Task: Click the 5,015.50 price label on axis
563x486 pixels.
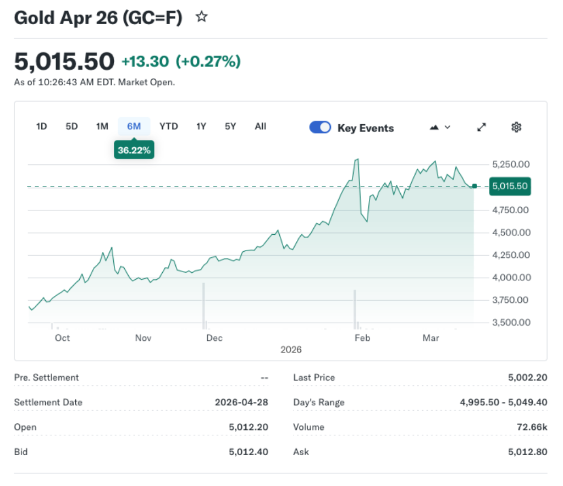Action: 510,186
